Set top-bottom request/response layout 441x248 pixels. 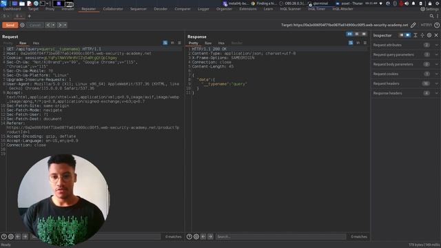coord(357,34)
